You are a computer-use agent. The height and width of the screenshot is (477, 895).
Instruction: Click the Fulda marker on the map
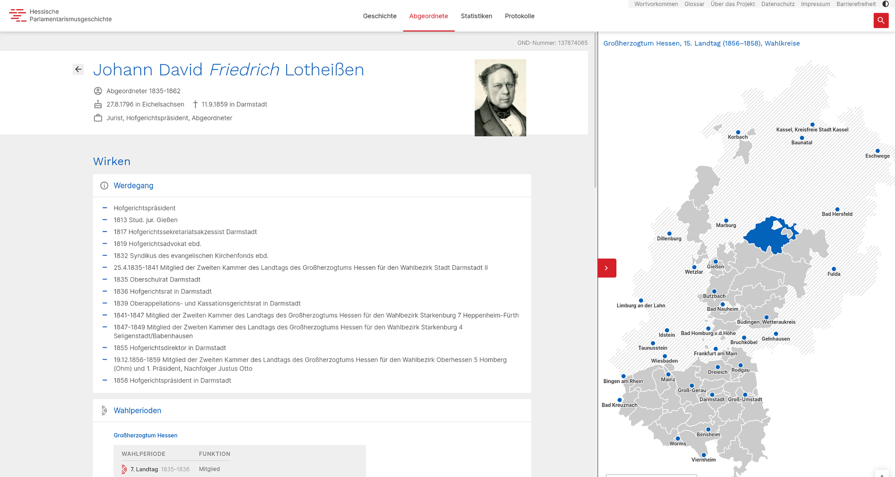pyautogui.click(x=834, y=269)
